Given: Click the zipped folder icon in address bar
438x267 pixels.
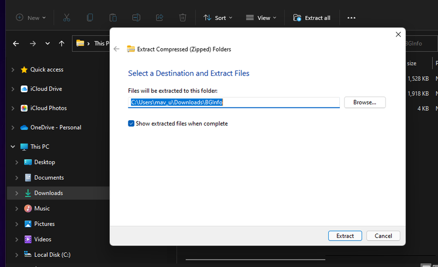Looking at the screenshot, I should click(80, 43).
